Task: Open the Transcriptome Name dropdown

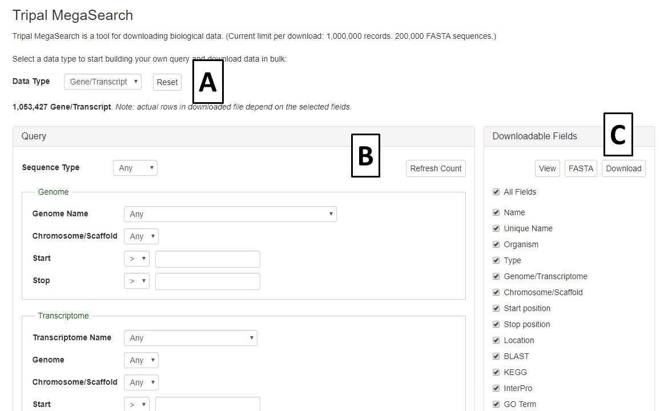Action: [x=191, y=338]
